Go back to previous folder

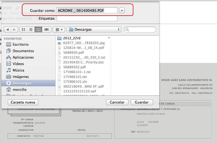point(8,30)
